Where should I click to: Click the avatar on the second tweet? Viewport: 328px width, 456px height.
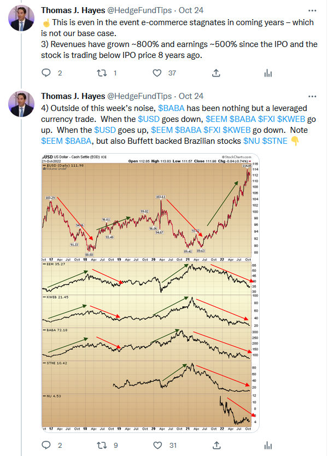[21, 104]
